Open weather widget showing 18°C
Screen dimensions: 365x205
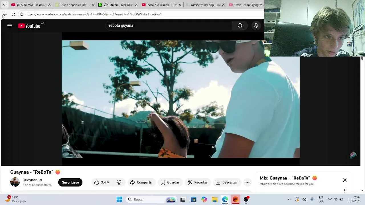(x=16, y=199)
